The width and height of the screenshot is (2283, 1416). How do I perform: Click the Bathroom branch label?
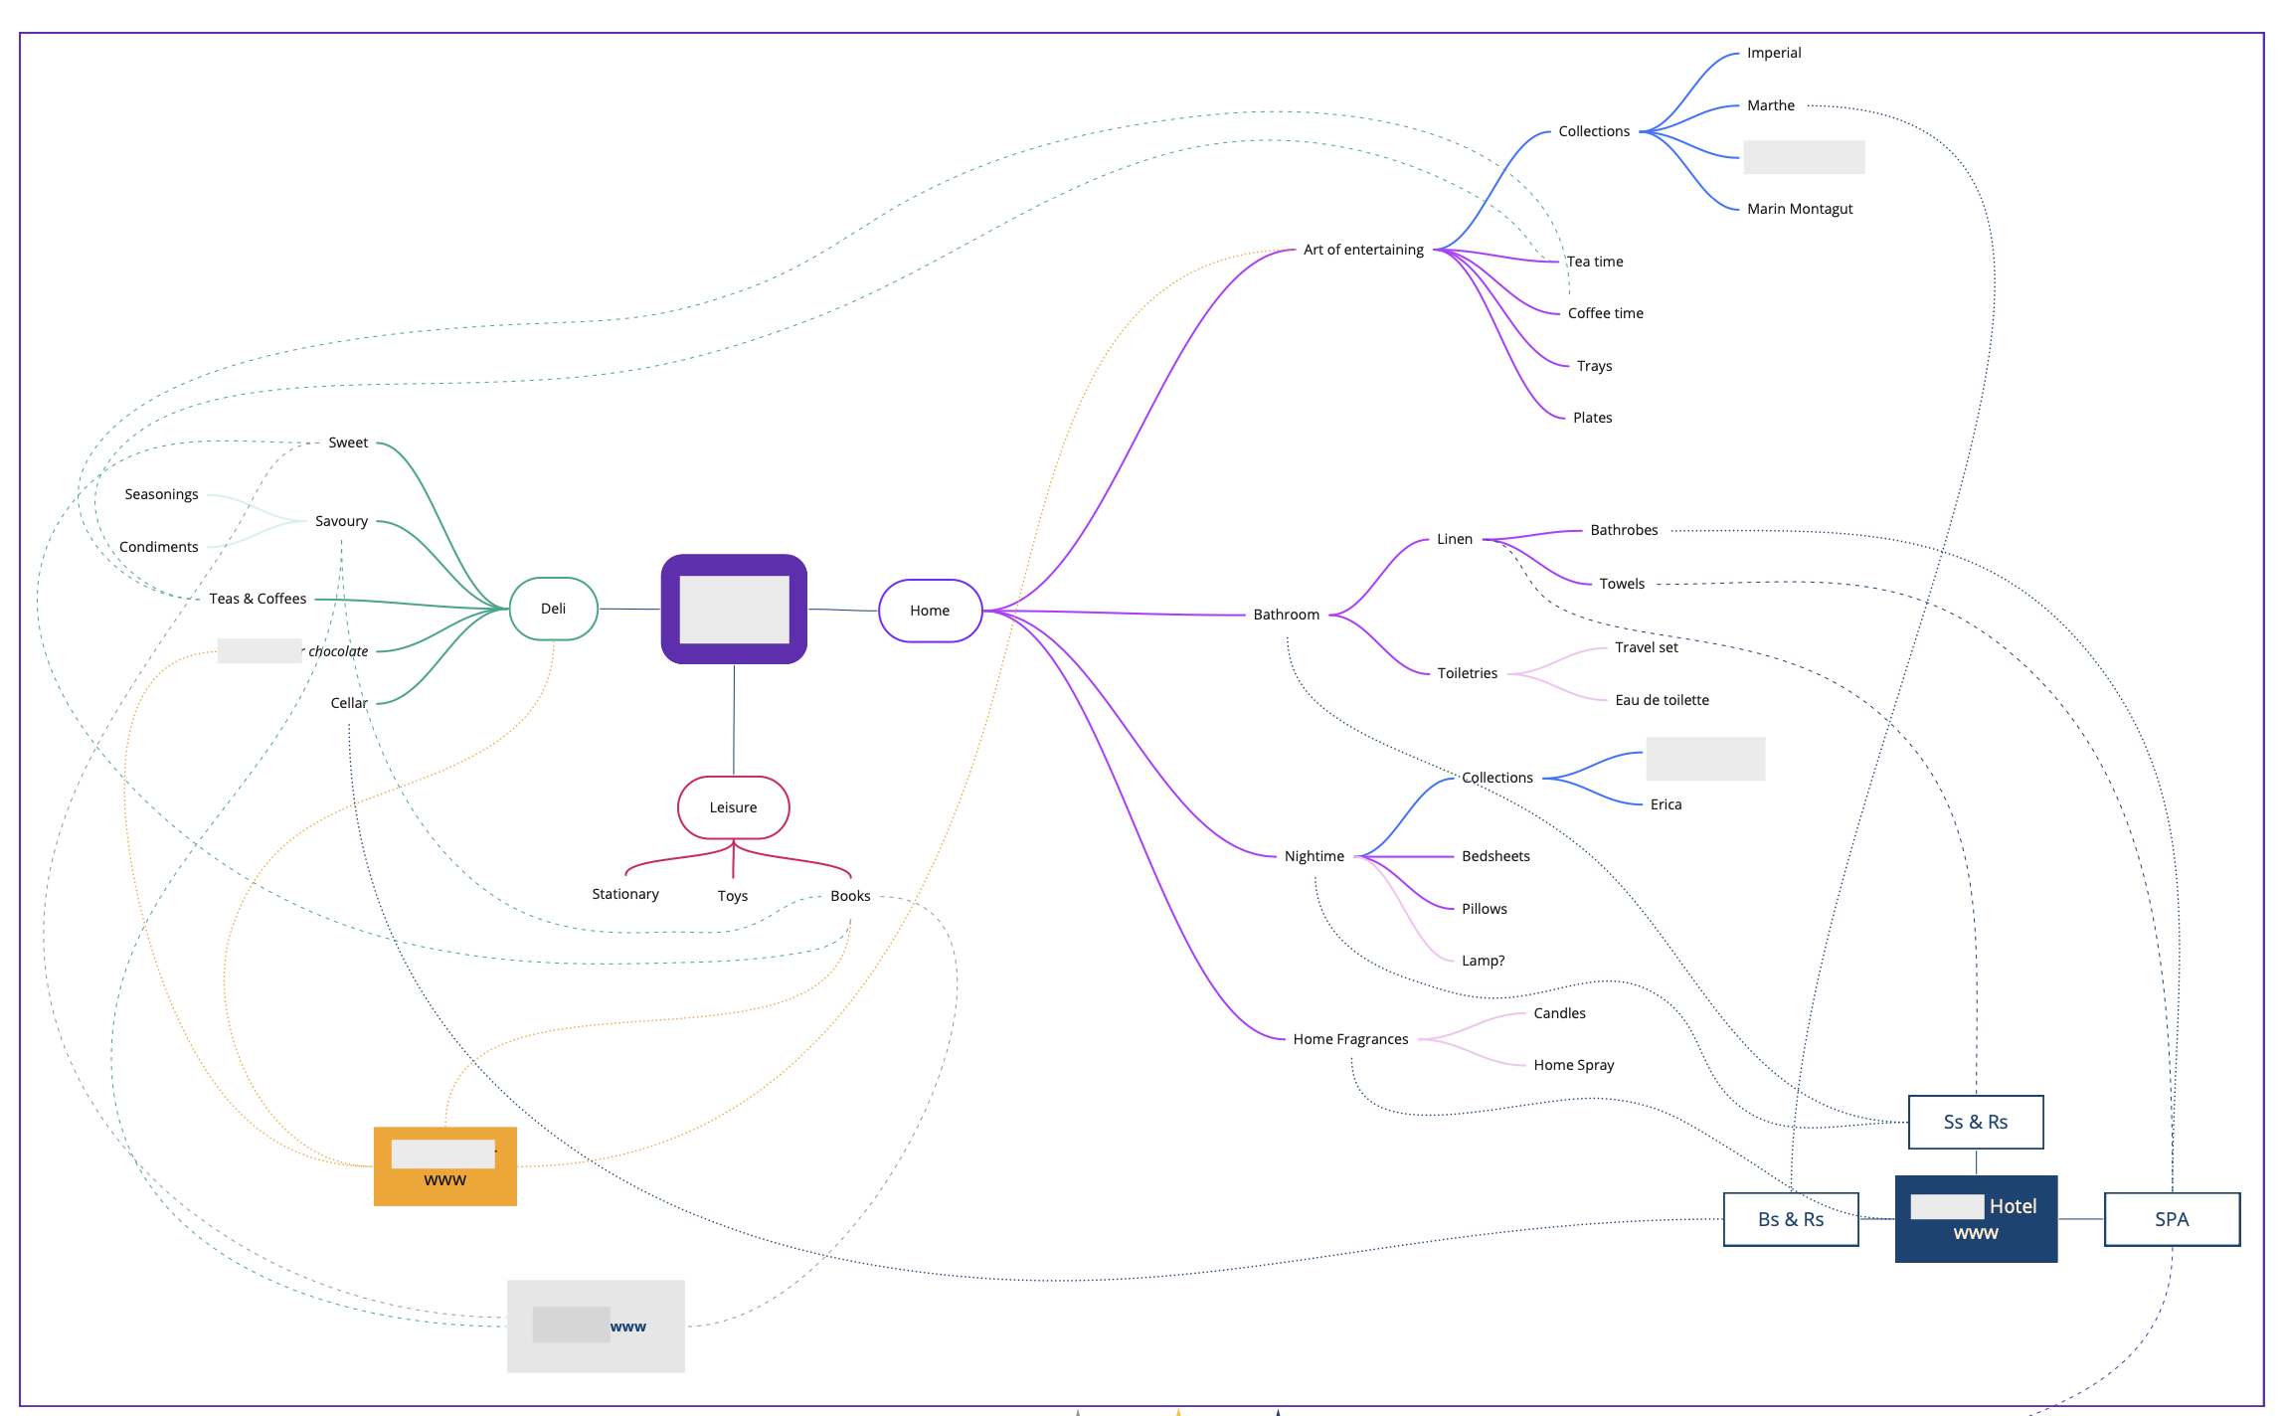coord(1286,615)
